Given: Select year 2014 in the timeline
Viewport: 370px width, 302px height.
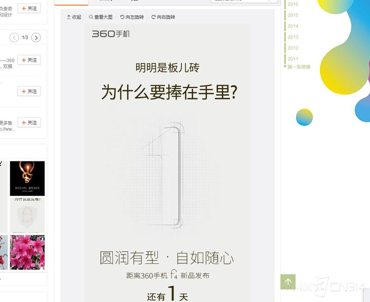Looking at the screenshot, I should coord(293,26).
